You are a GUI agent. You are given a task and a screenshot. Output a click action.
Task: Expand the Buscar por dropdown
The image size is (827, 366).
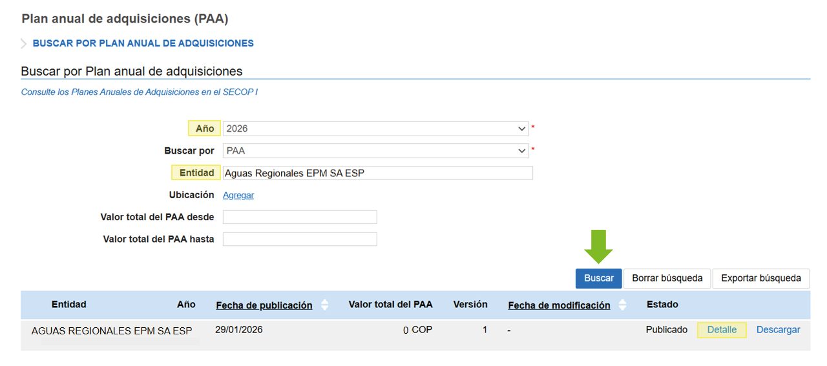tap(375, 151)
